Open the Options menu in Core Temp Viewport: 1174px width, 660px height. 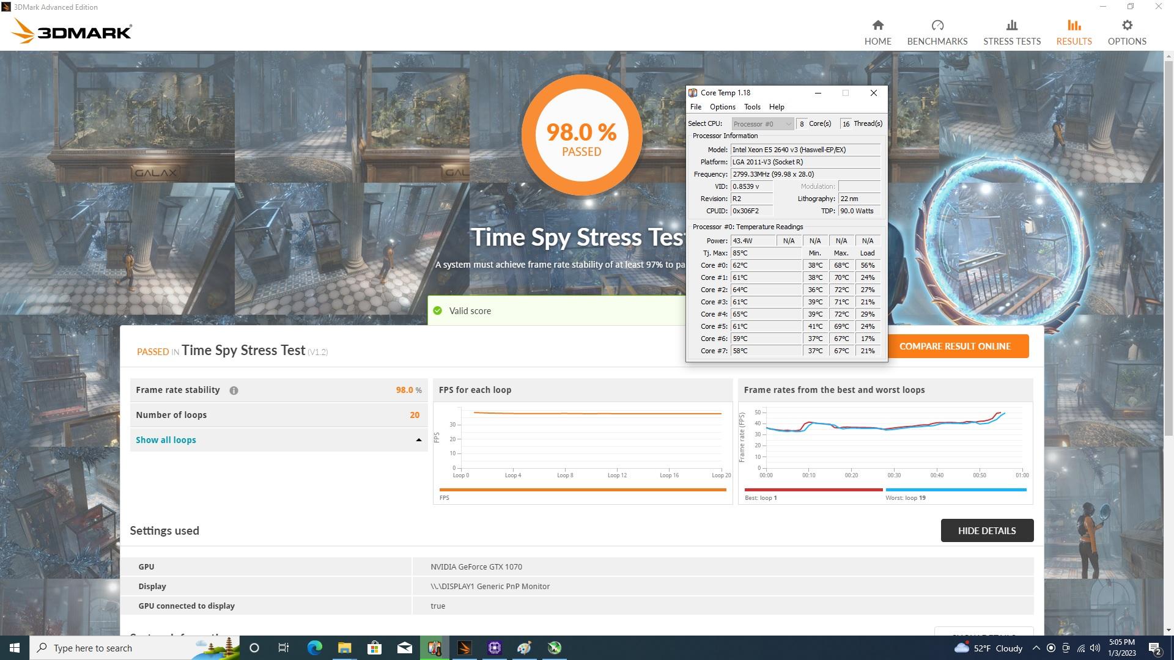[722, 107]
